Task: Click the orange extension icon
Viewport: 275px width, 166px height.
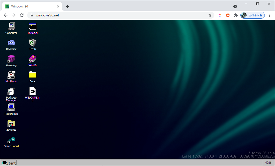Action: 228,15
